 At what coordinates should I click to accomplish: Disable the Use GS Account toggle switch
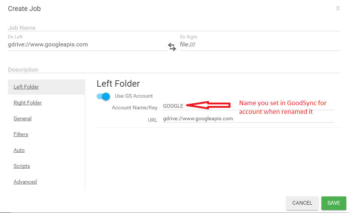(103, 96)
